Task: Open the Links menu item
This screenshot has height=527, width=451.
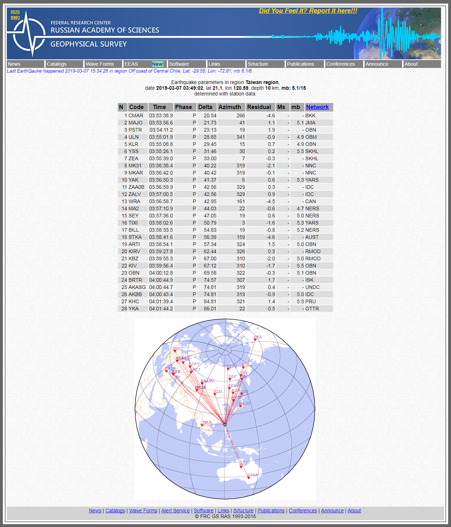Action: pos(226,64)
